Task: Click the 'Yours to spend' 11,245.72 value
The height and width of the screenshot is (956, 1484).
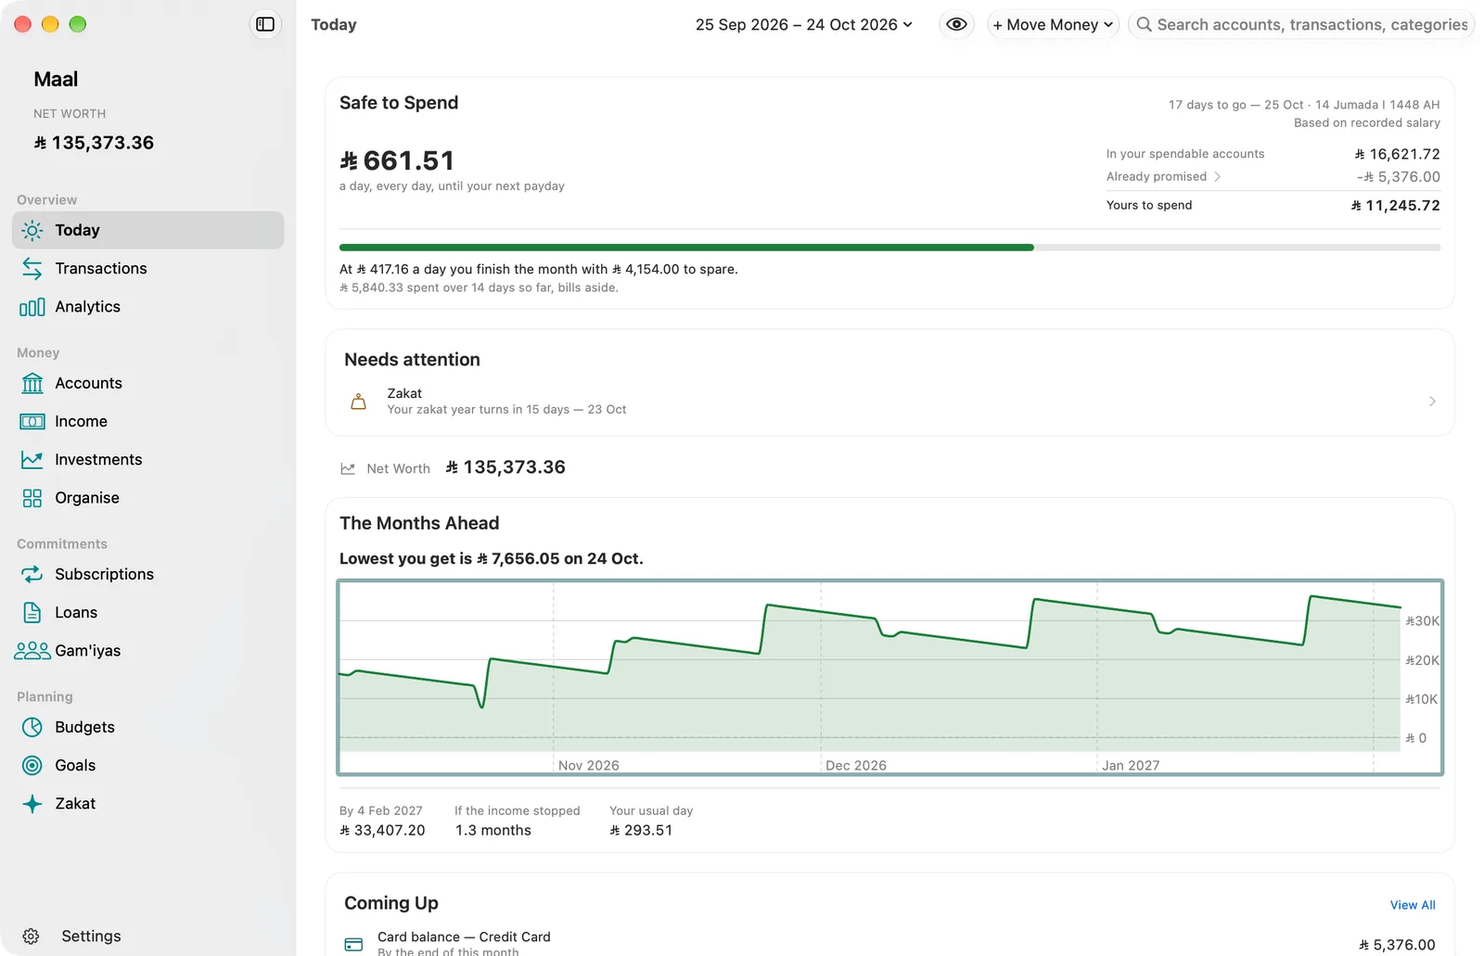Action: 1395,205
